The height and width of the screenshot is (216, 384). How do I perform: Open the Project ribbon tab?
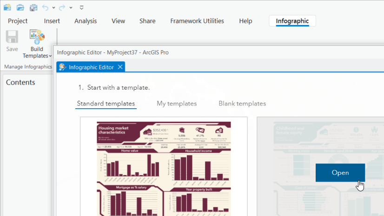[18, 21]
